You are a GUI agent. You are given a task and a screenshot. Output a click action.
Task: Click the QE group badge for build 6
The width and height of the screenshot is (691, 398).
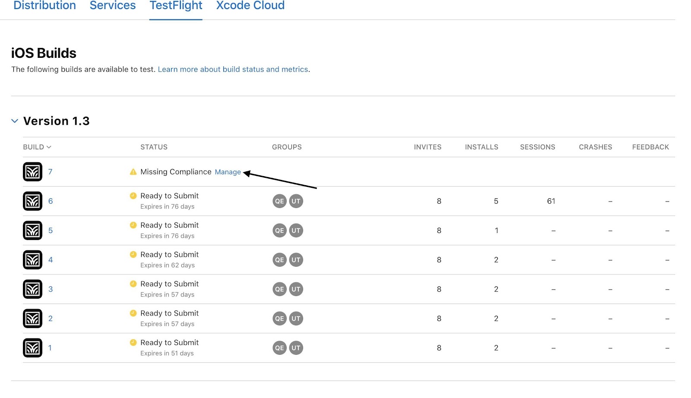[x=279, y=201]
